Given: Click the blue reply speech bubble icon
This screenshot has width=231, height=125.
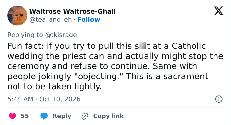Looking at the screenshot, I should pyautogui.click(x=44, y=116).
